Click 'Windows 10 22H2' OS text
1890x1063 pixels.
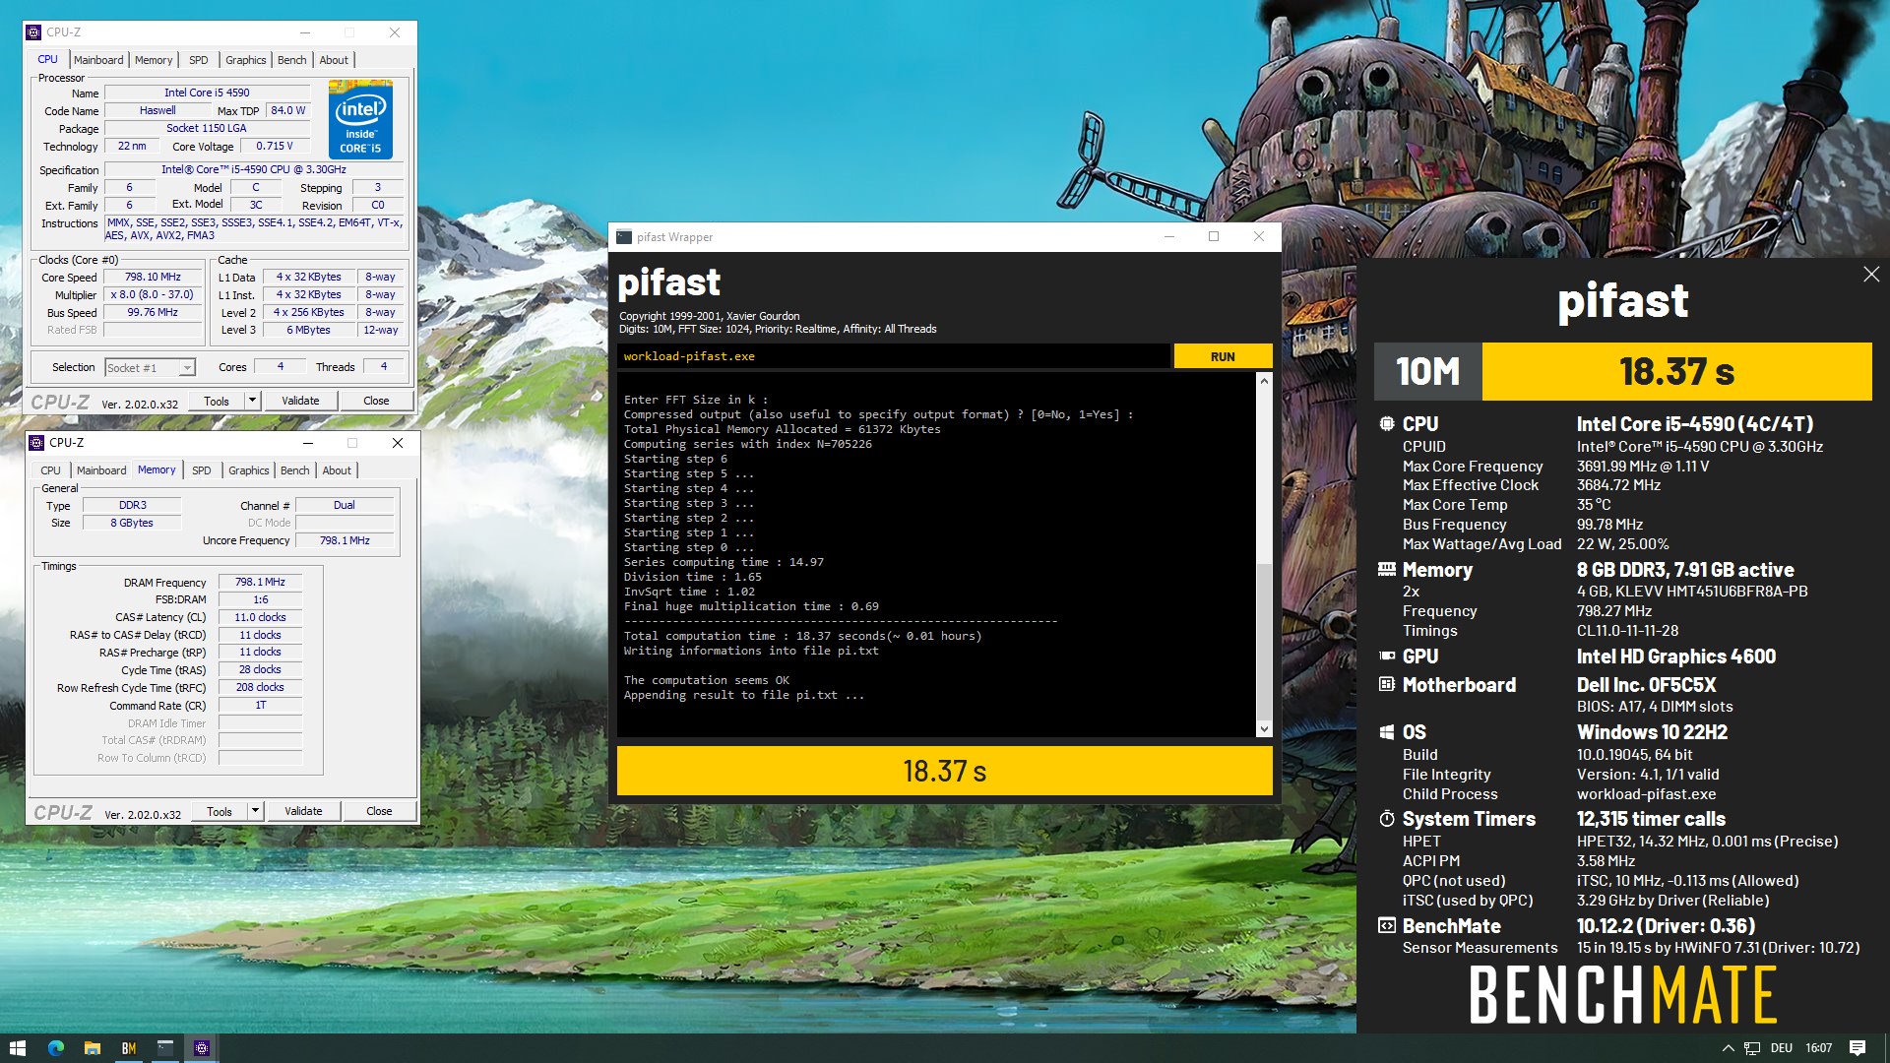(x=1652, y=732)
